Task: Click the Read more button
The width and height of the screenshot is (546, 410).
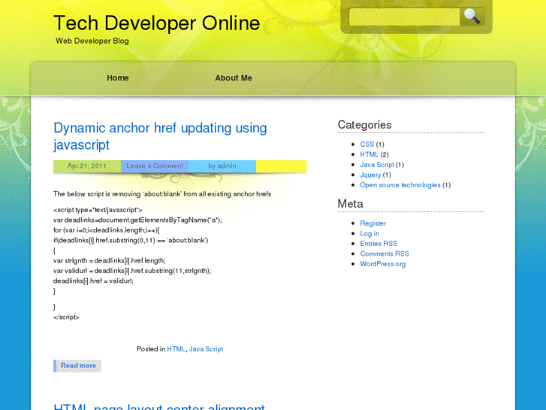Action: pyautogui.click(x=77, y=366)
